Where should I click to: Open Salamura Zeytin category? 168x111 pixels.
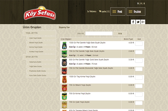(41, 62)
